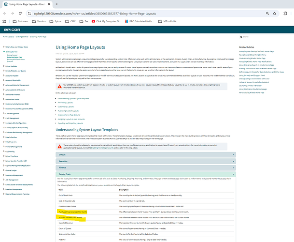Open the browser apps grid icon
The width and height of the screenshot is (294, 242).
point(4,22)
